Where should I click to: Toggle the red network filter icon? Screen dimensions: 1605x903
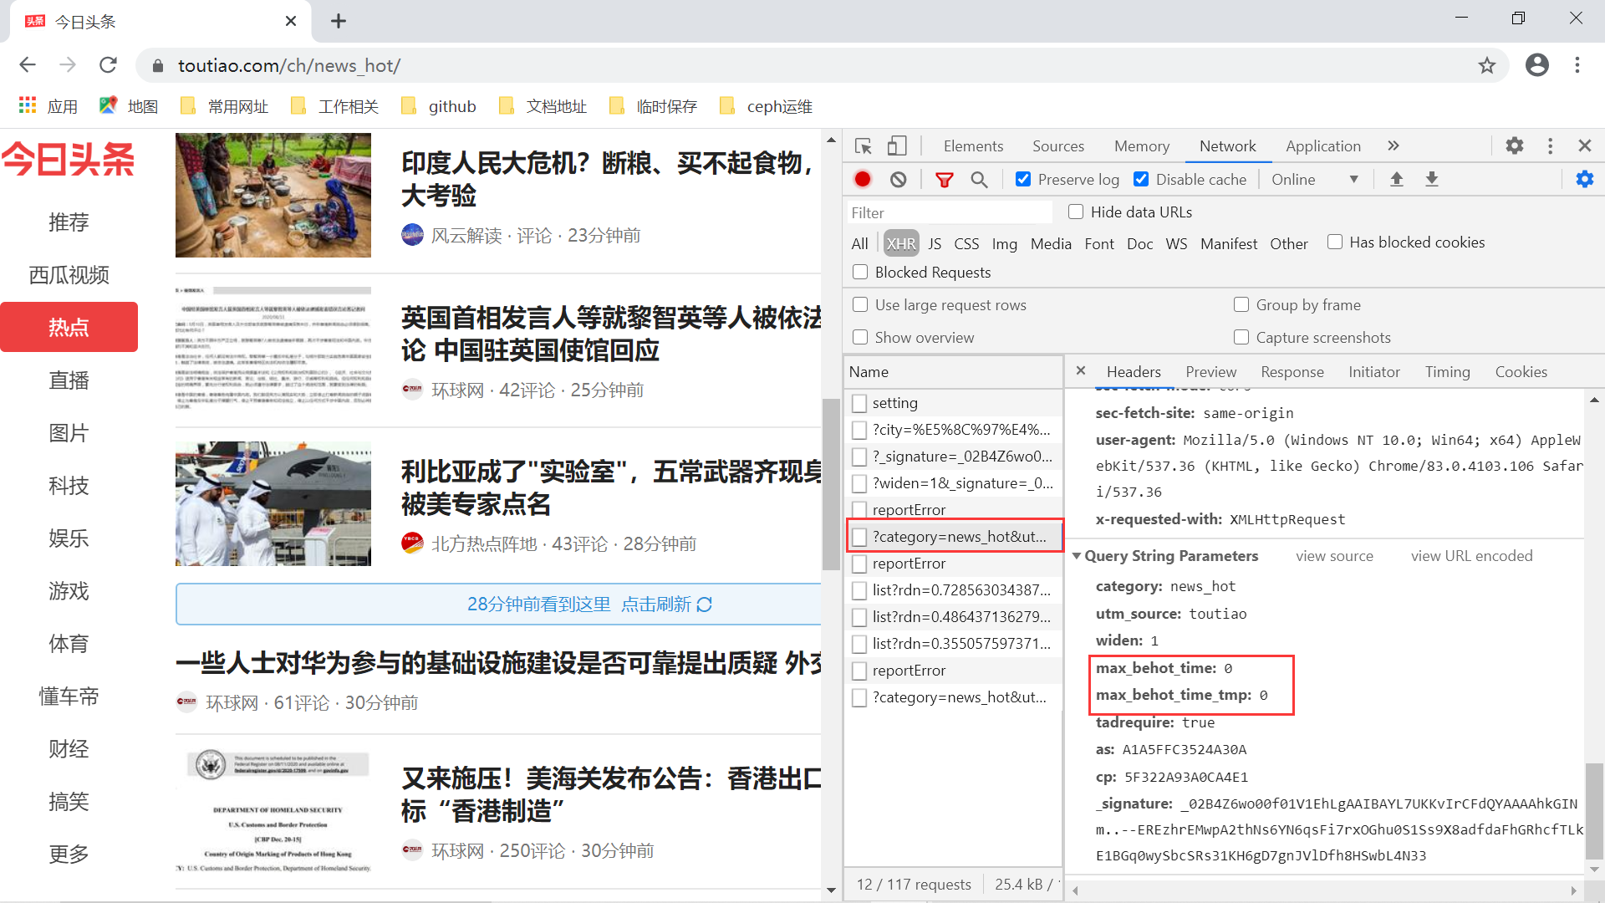pos(945,180)
